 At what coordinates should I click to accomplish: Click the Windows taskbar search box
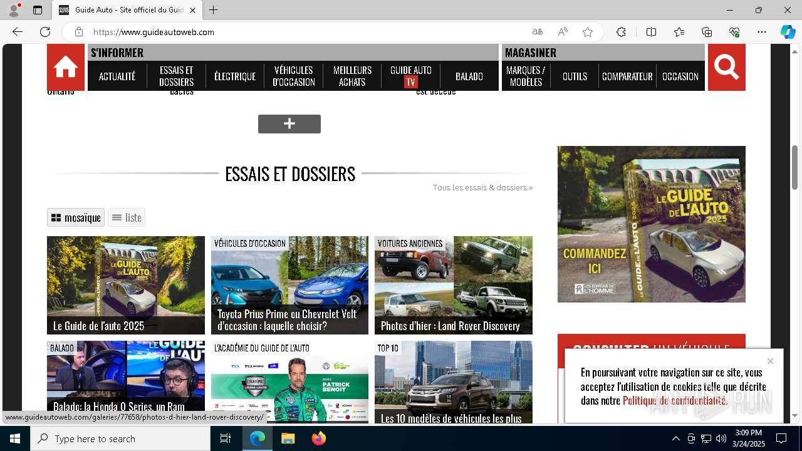click(x=120, y=438)
